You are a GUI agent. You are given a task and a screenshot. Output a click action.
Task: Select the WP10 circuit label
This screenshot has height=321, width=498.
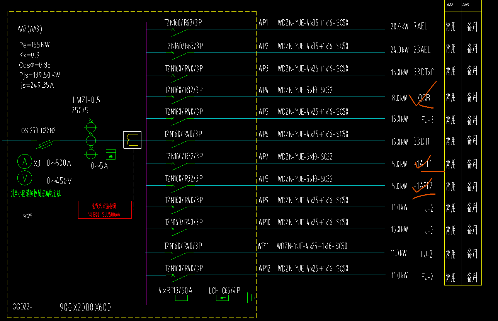(x=265, y=222)
